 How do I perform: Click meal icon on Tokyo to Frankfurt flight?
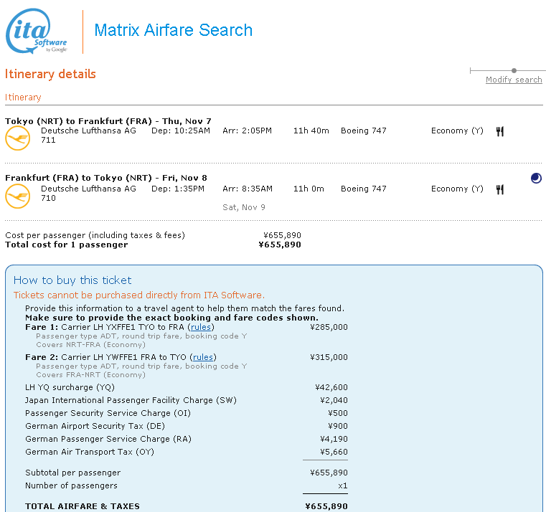click(500, 131)
